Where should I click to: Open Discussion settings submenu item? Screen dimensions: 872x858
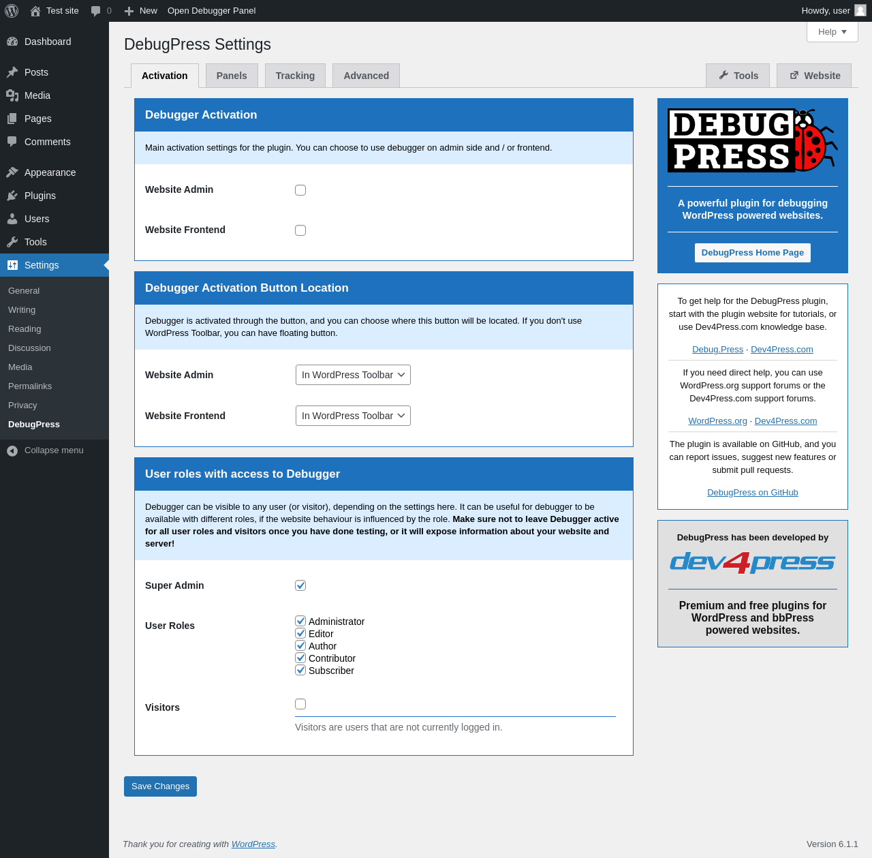pyautogui.click(x=29, y=348)
